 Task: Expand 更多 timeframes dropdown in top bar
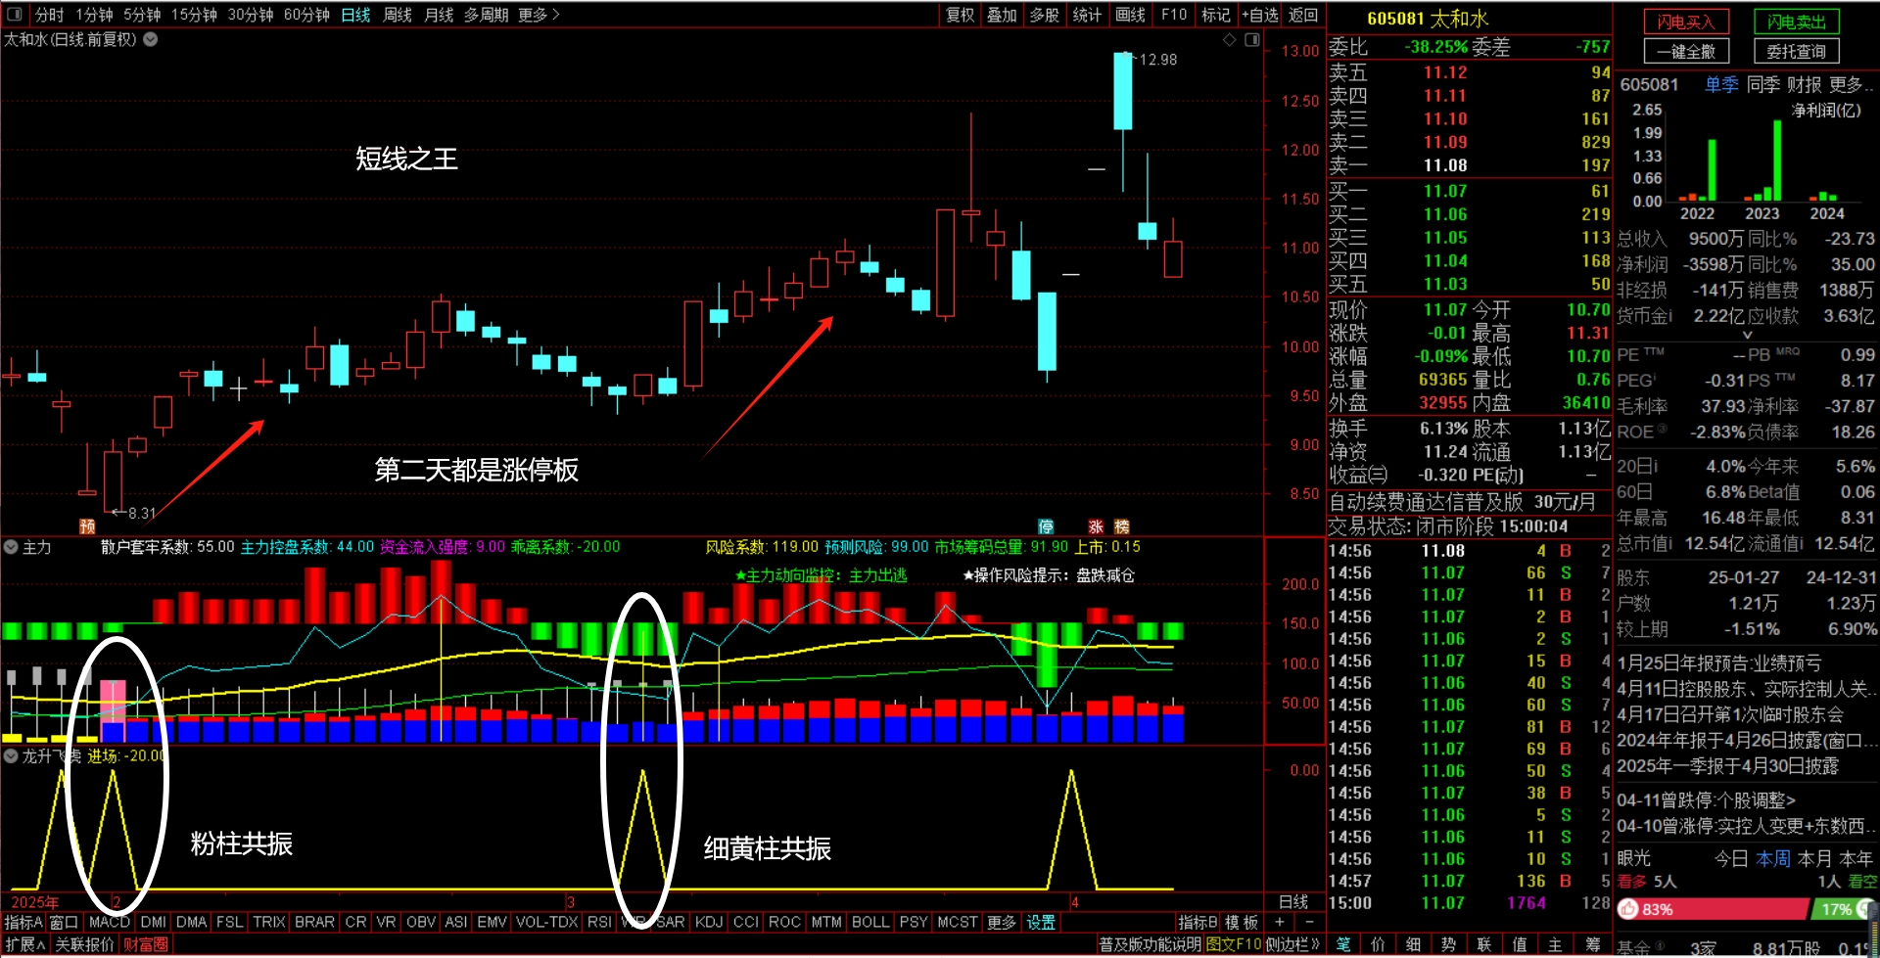pos(539,15)
